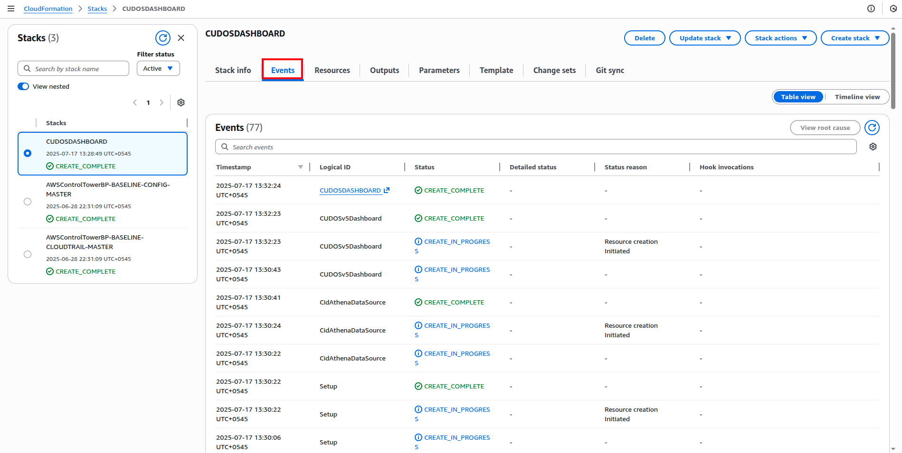This screenshot has width=902, height=453.
Task: Open CUDOSDASHBOARD in a new tab via external link icon
Action: point(386,190)
